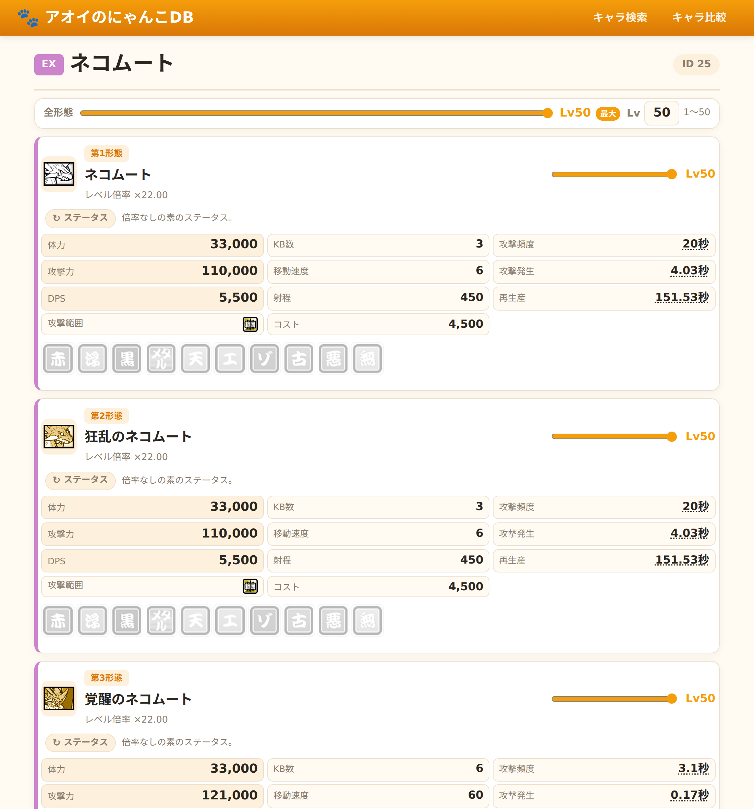
Task: Click the ID 25 badge
Action: pyautogui.click(x=696, y=64)
